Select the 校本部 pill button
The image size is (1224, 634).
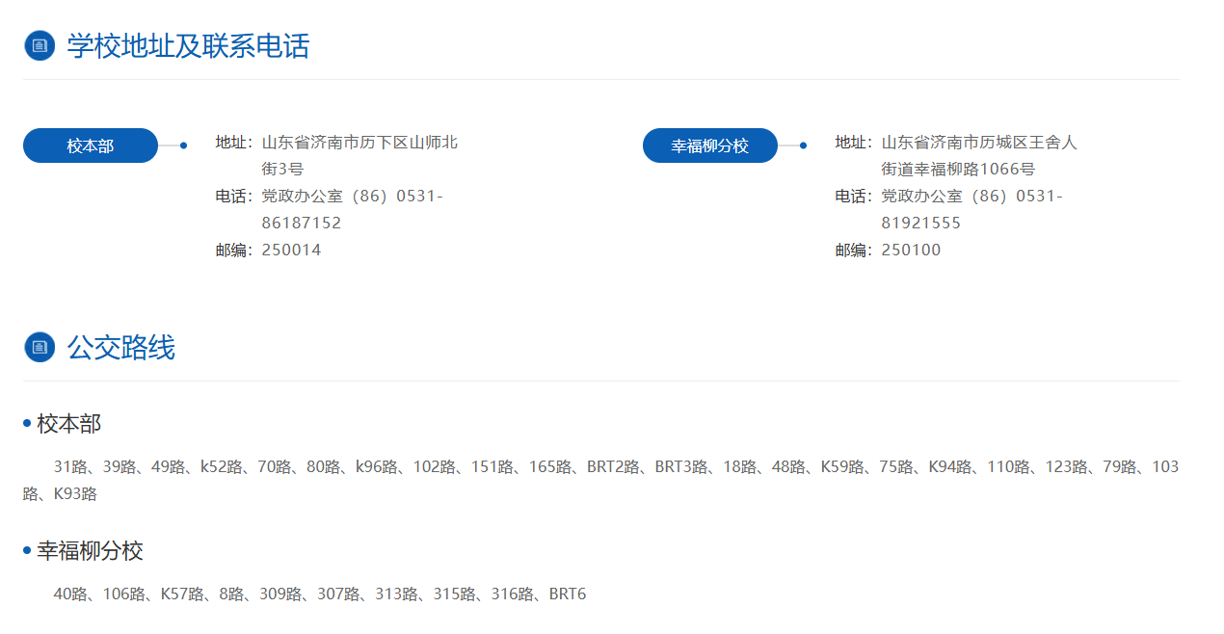(x=91, y=145)
